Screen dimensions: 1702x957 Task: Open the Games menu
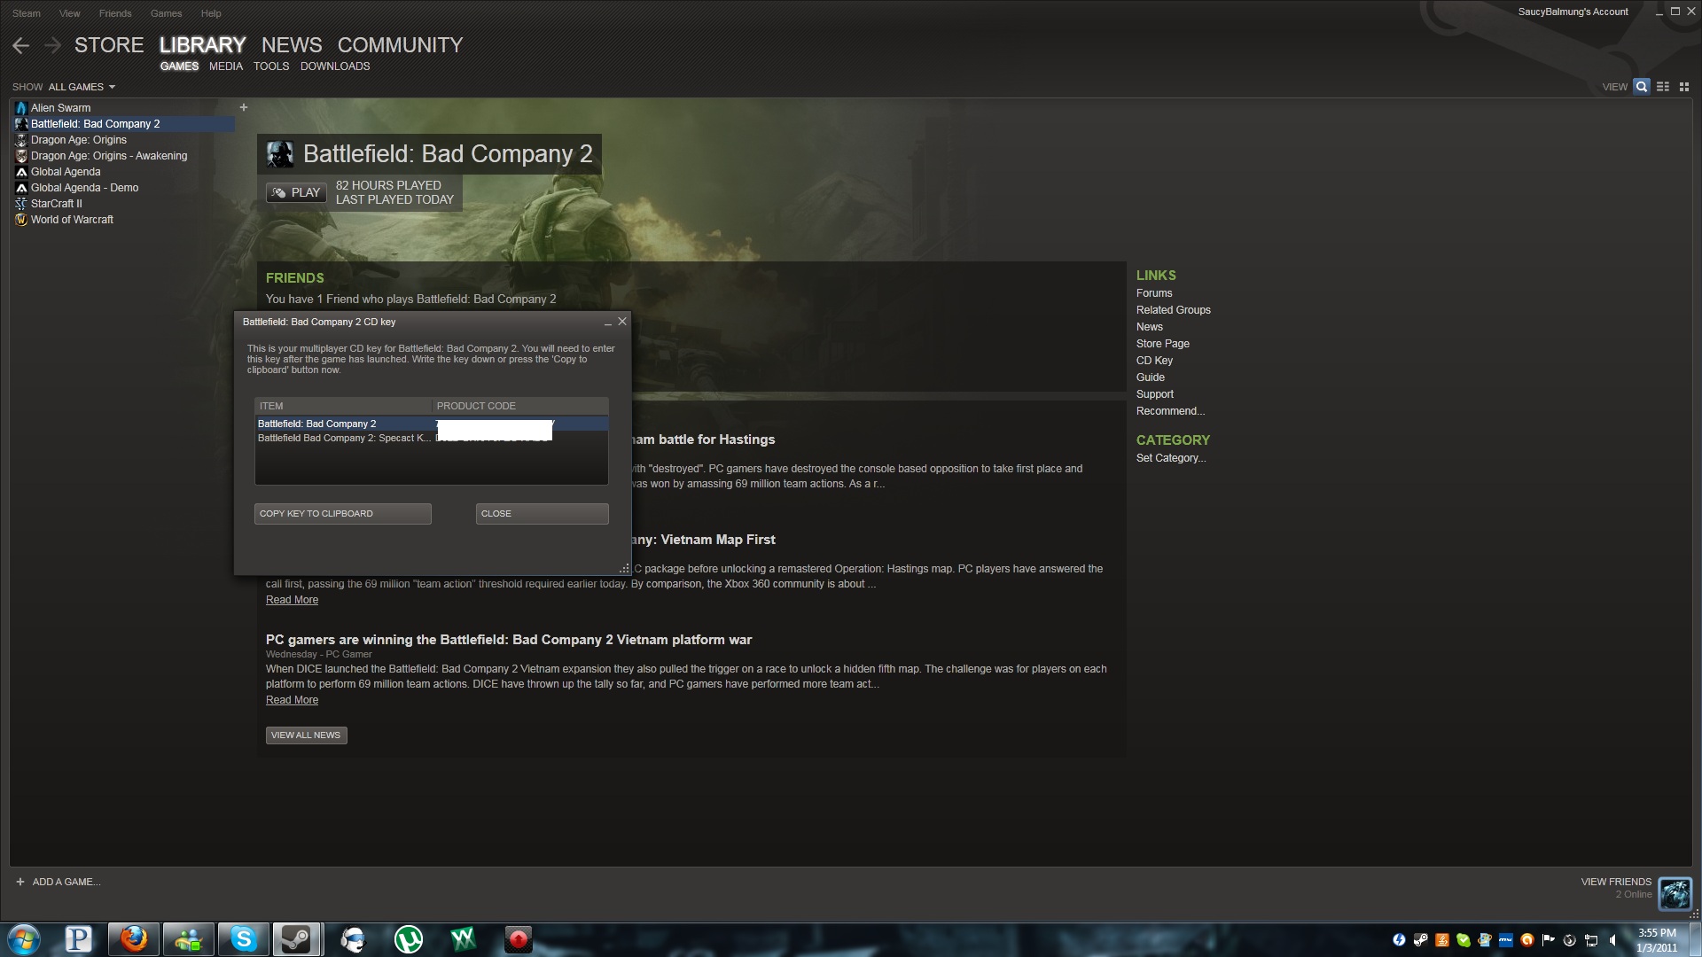pos(166,13)
